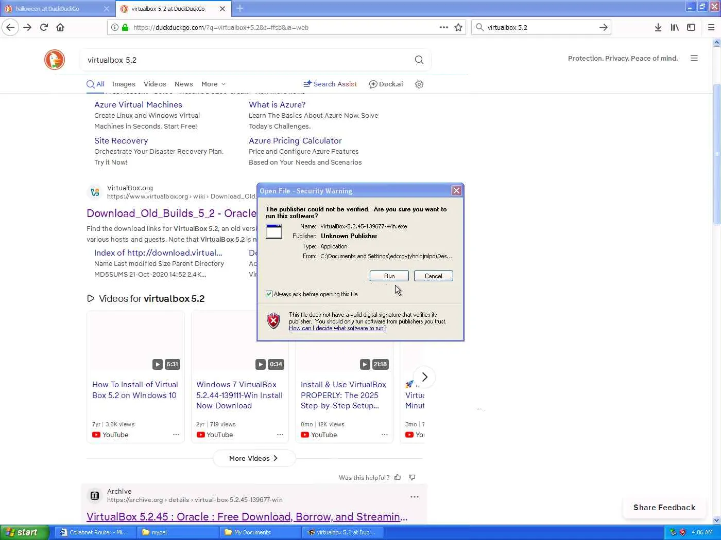The height and width of the screenshot is (540, 721).
Task: Click the DuckDuckGo logo
Action: pos(55,60)
